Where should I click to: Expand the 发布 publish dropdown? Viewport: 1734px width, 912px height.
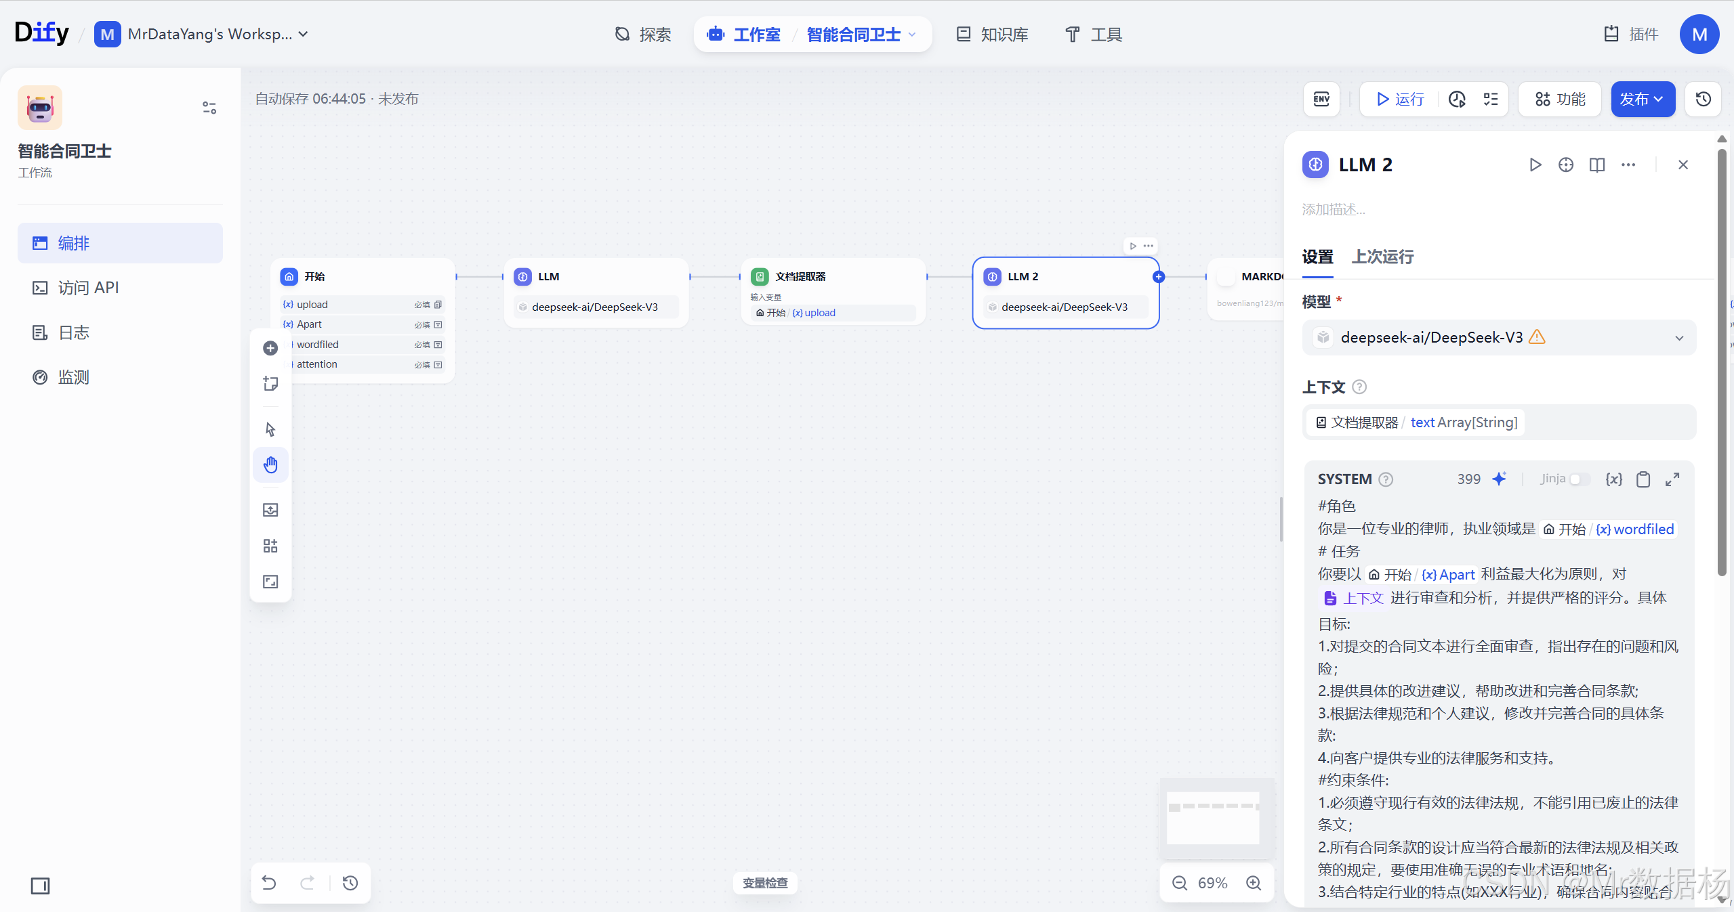click(1658, 99)
